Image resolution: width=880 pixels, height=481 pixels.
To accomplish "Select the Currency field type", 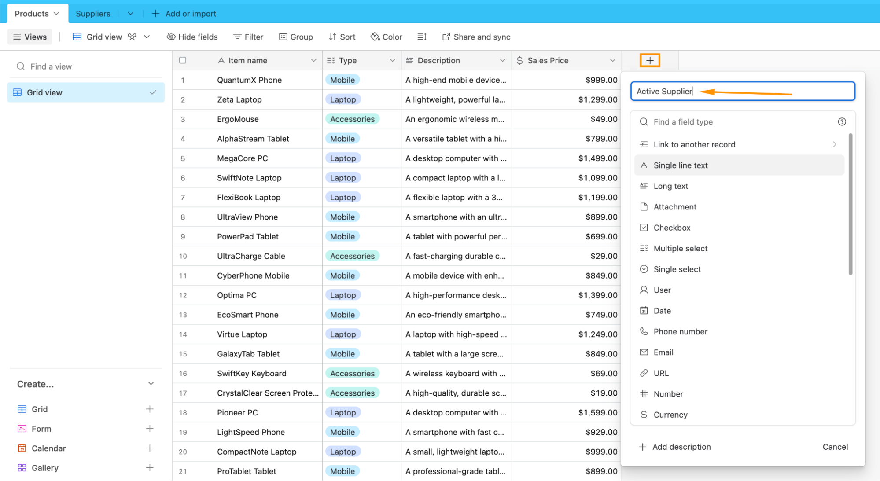I will 739,415.
